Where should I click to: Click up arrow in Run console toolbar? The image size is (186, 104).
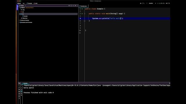pos(21,86)
